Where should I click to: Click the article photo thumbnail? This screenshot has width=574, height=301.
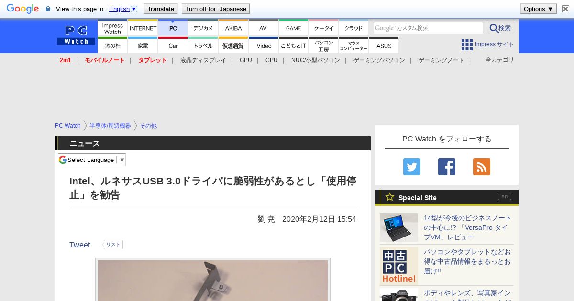(213, 280)
